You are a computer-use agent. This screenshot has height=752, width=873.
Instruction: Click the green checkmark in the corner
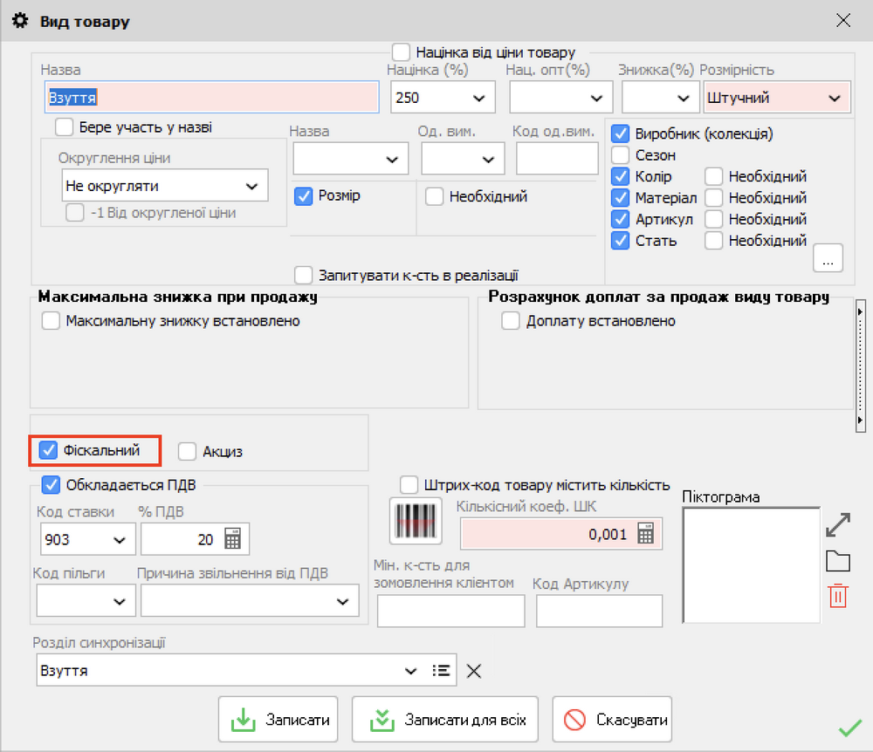pos(849,728)
